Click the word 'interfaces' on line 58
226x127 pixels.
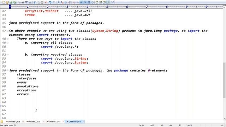pos(27,78)
